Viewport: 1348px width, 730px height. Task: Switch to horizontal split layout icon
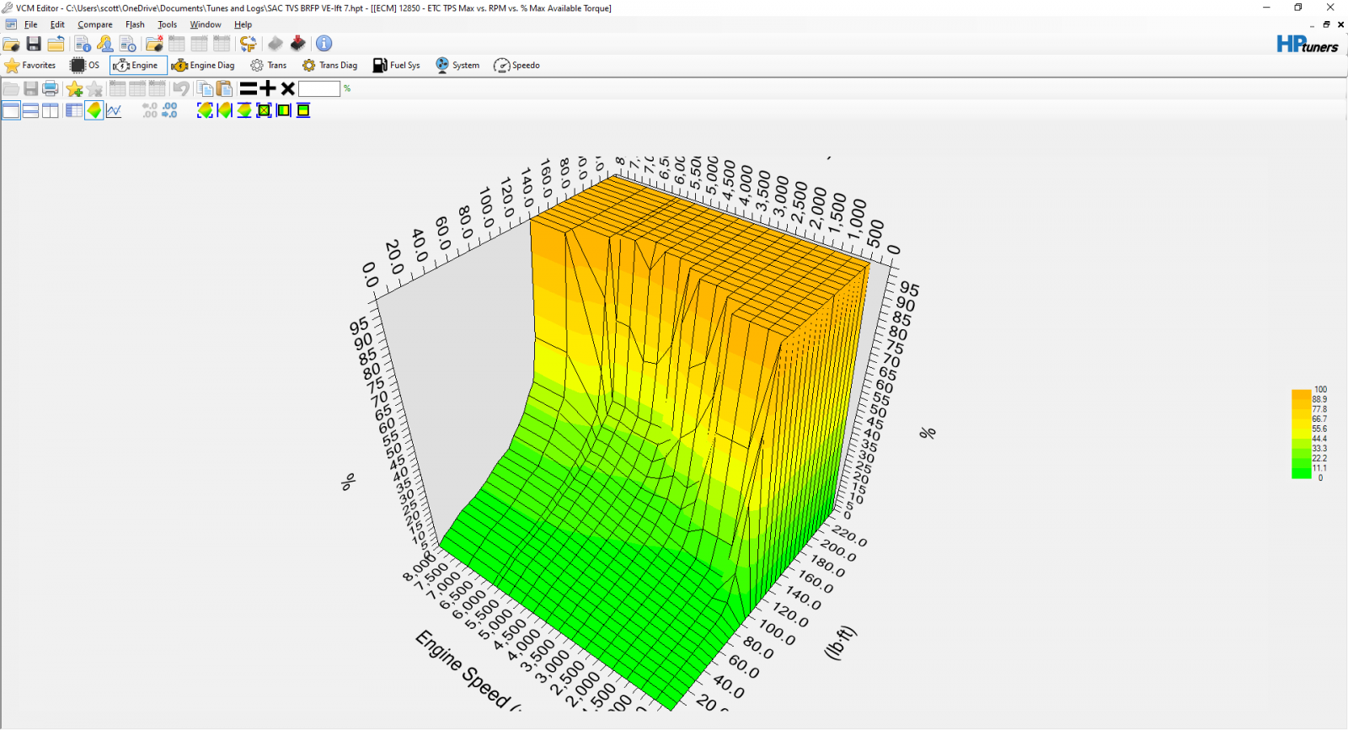tap(30, 110)
